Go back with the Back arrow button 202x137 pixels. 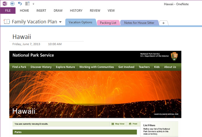coord(12,4)
